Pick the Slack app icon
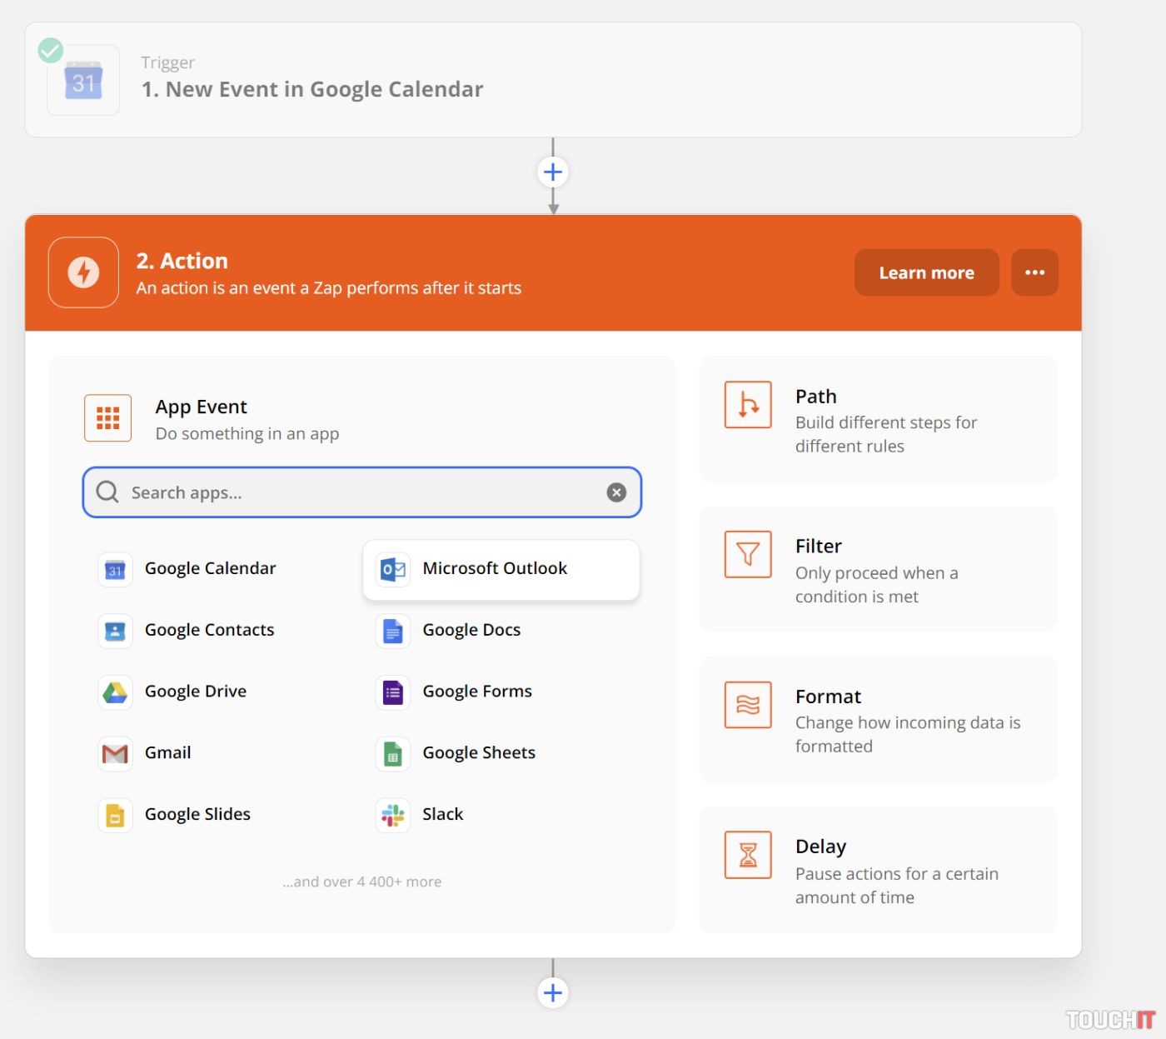This screenshot has height=1039, width=1166. (392, 815)
